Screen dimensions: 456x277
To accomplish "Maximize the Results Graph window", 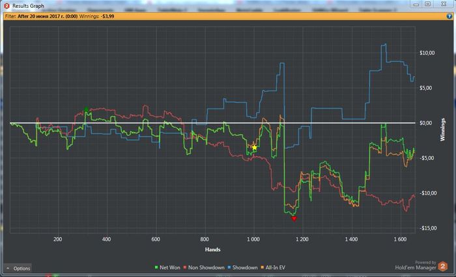I will tap(428, 4).
